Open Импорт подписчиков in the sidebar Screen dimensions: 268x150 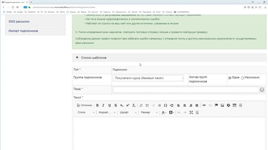pyautogui.click(x=35, y=31)
